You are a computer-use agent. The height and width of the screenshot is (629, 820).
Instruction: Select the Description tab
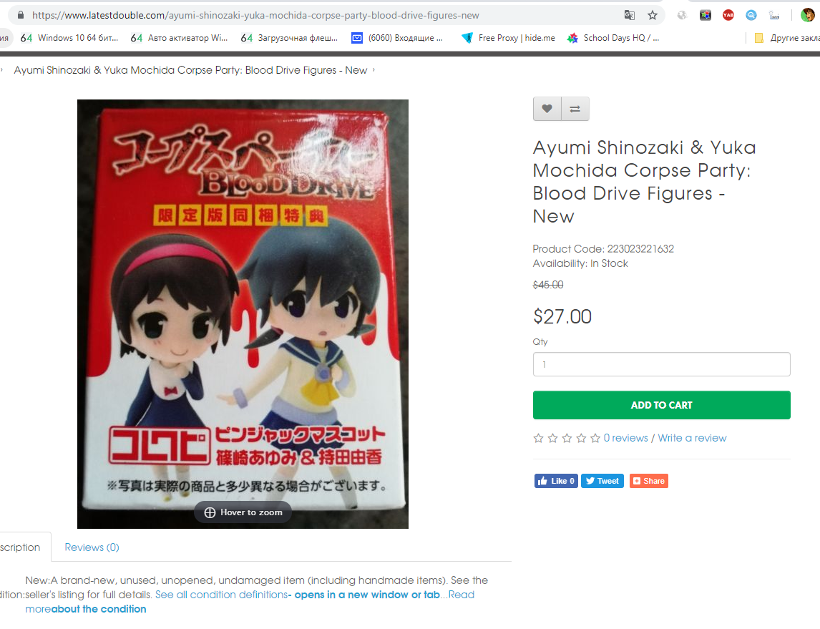21,547
